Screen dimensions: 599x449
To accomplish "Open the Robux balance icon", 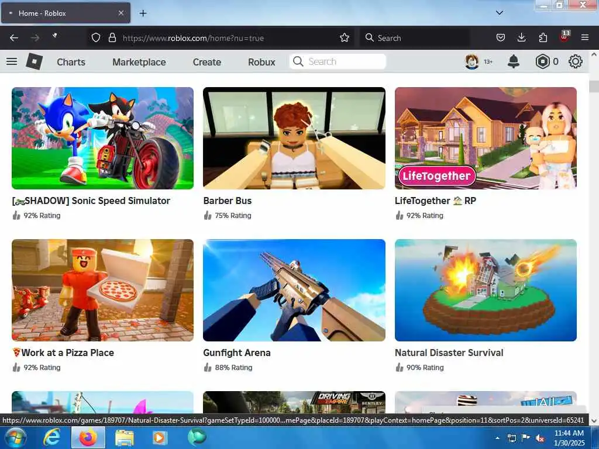I will [x=542, y=61].
